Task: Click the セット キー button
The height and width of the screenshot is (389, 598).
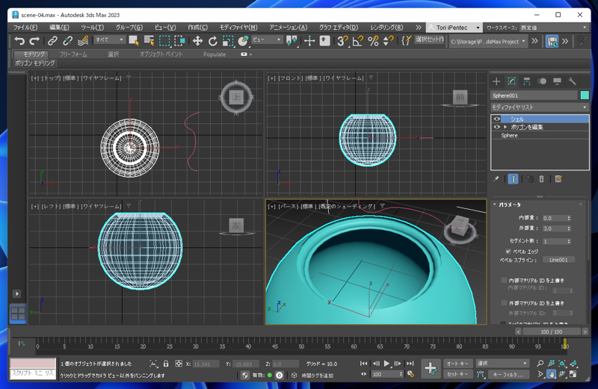Action: pyautogui.click(x=457, y=374)
